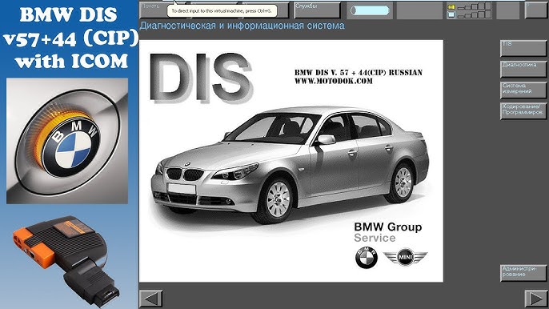Click the 'Диагностическая и информационная система' heading
Screen dimensions: 549x309
tap(242, 26)
